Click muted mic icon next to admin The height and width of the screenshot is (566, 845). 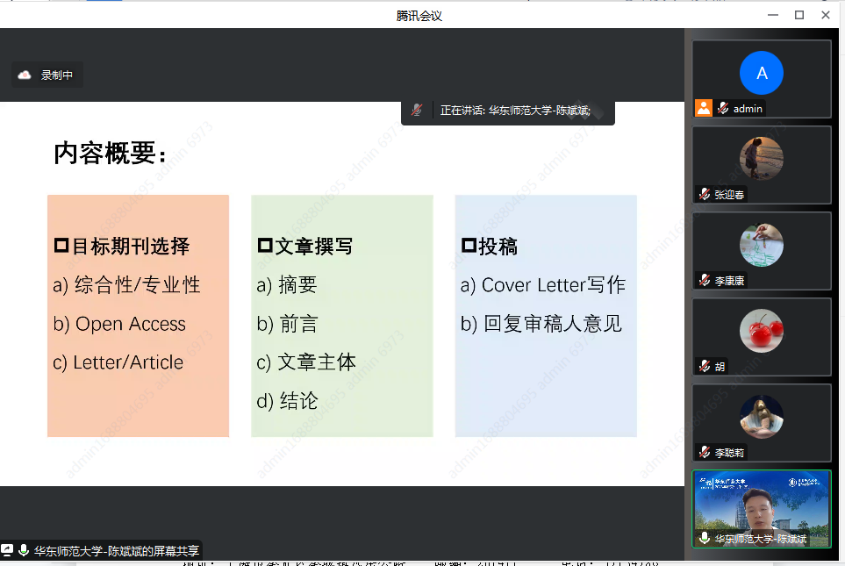click(x=723, y=108)
